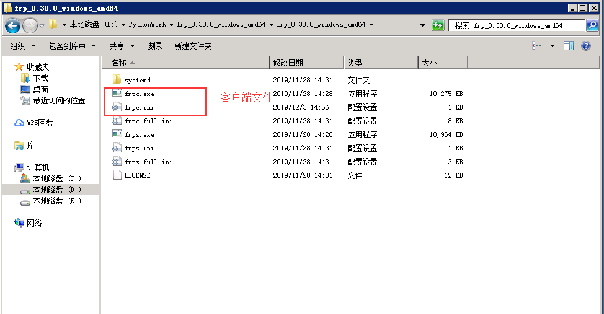Open 本地磁盘 (E:) in the navigation pane

57,201
